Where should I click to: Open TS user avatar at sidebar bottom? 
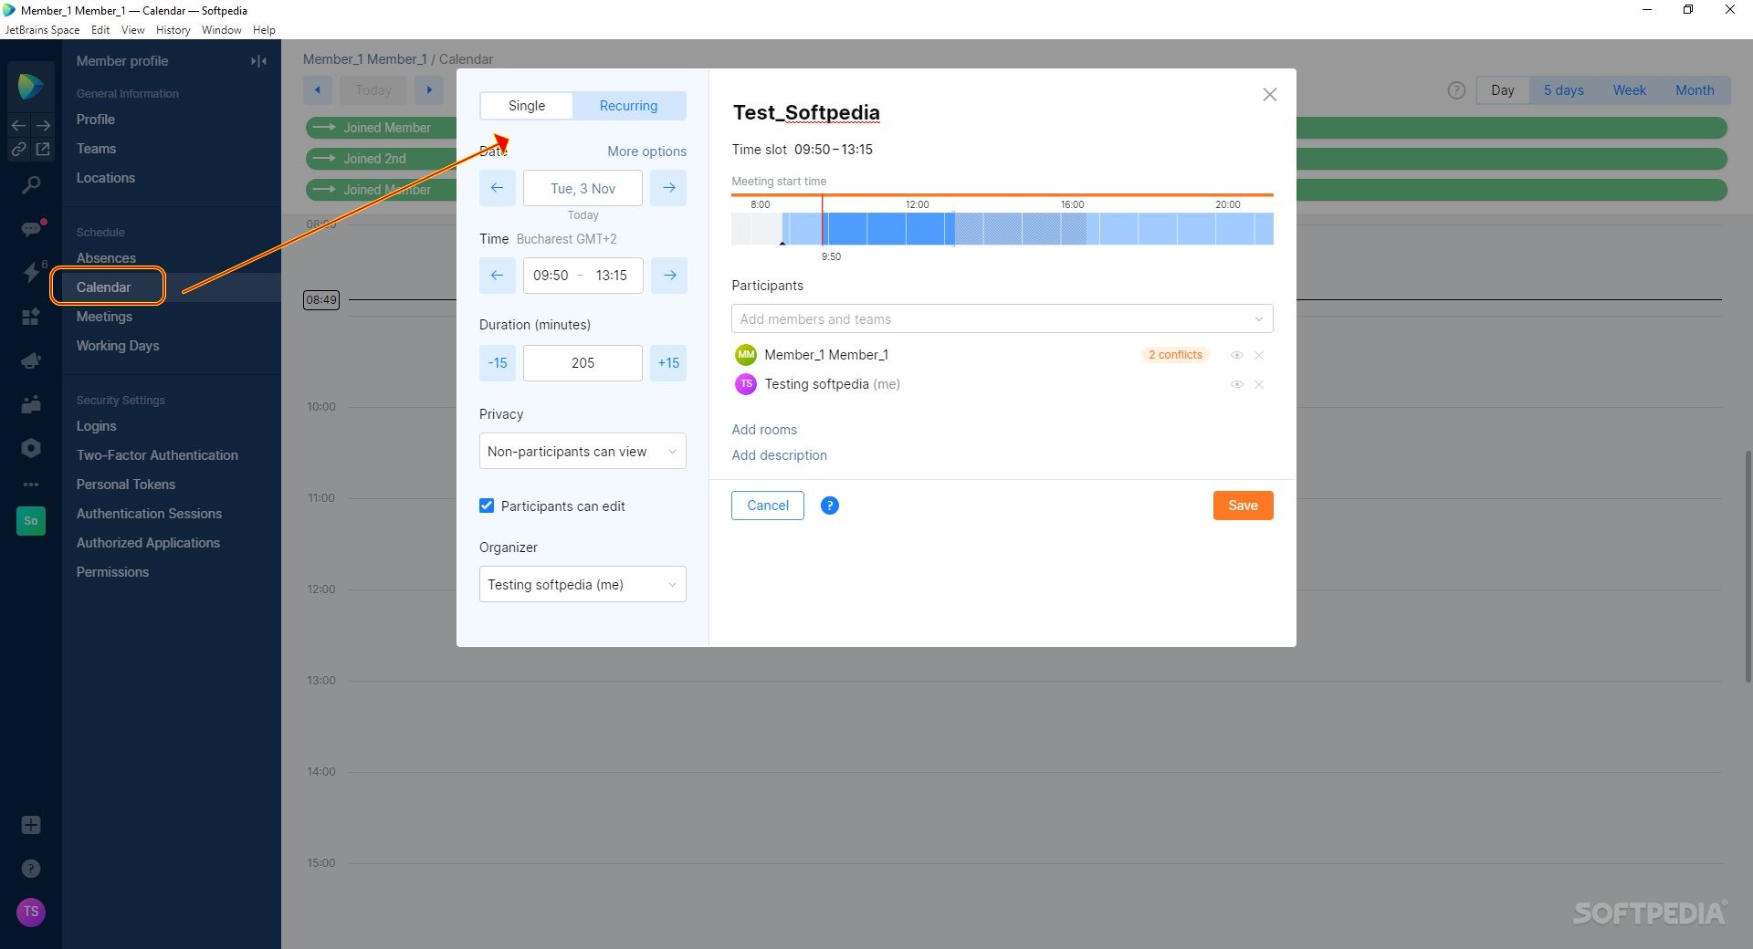(30, 912)
